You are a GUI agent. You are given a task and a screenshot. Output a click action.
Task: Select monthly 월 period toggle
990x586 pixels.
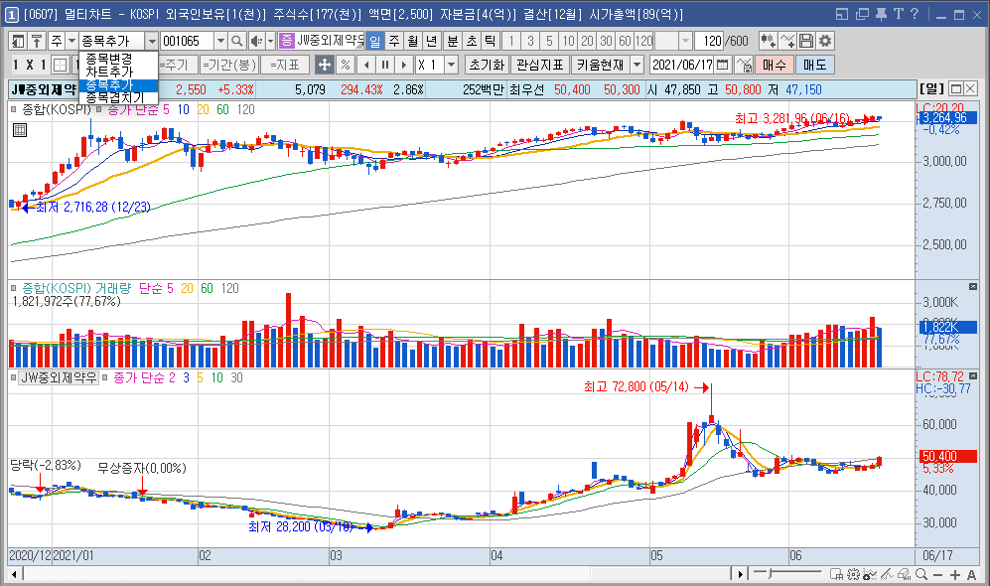coord(412,41)
